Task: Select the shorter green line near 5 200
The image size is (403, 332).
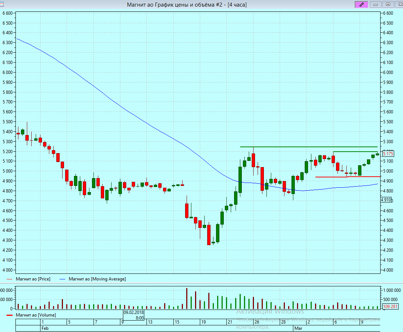Action: pyautogui.click(x=355, y=152)
